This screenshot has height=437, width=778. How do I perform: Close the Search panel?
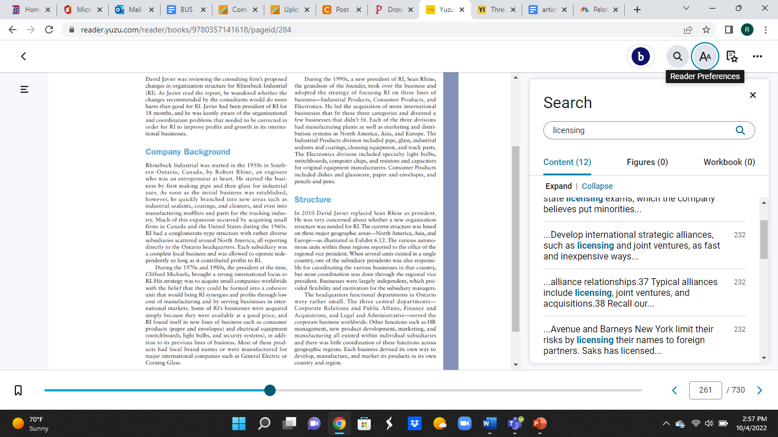coord(753,95)
